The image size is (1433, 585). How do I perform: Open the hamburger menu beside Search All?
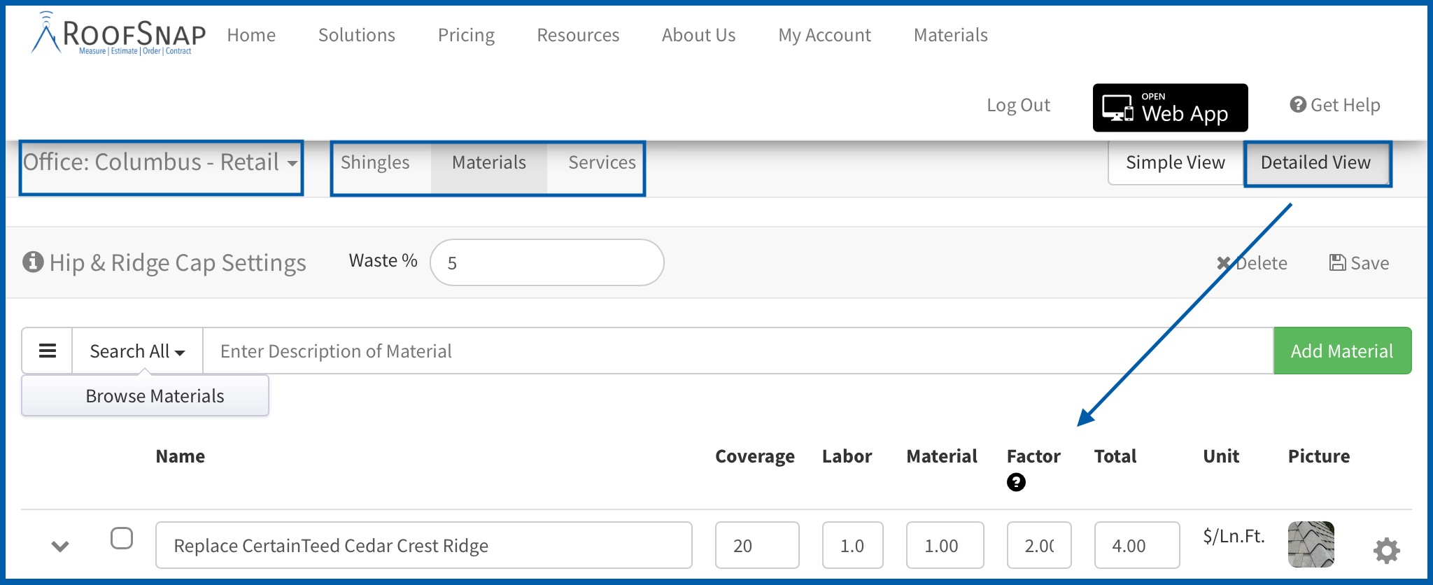pos(47,351)
